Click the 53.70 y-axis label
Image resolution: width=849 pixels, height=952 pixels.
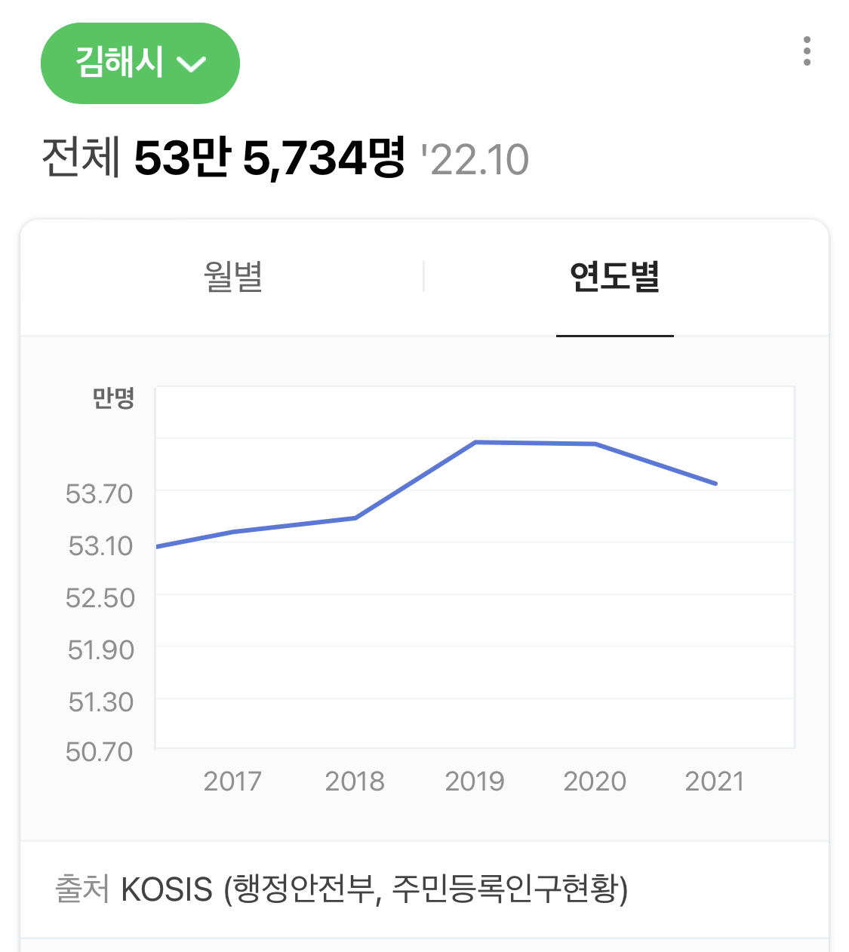(x=100, y=494)
